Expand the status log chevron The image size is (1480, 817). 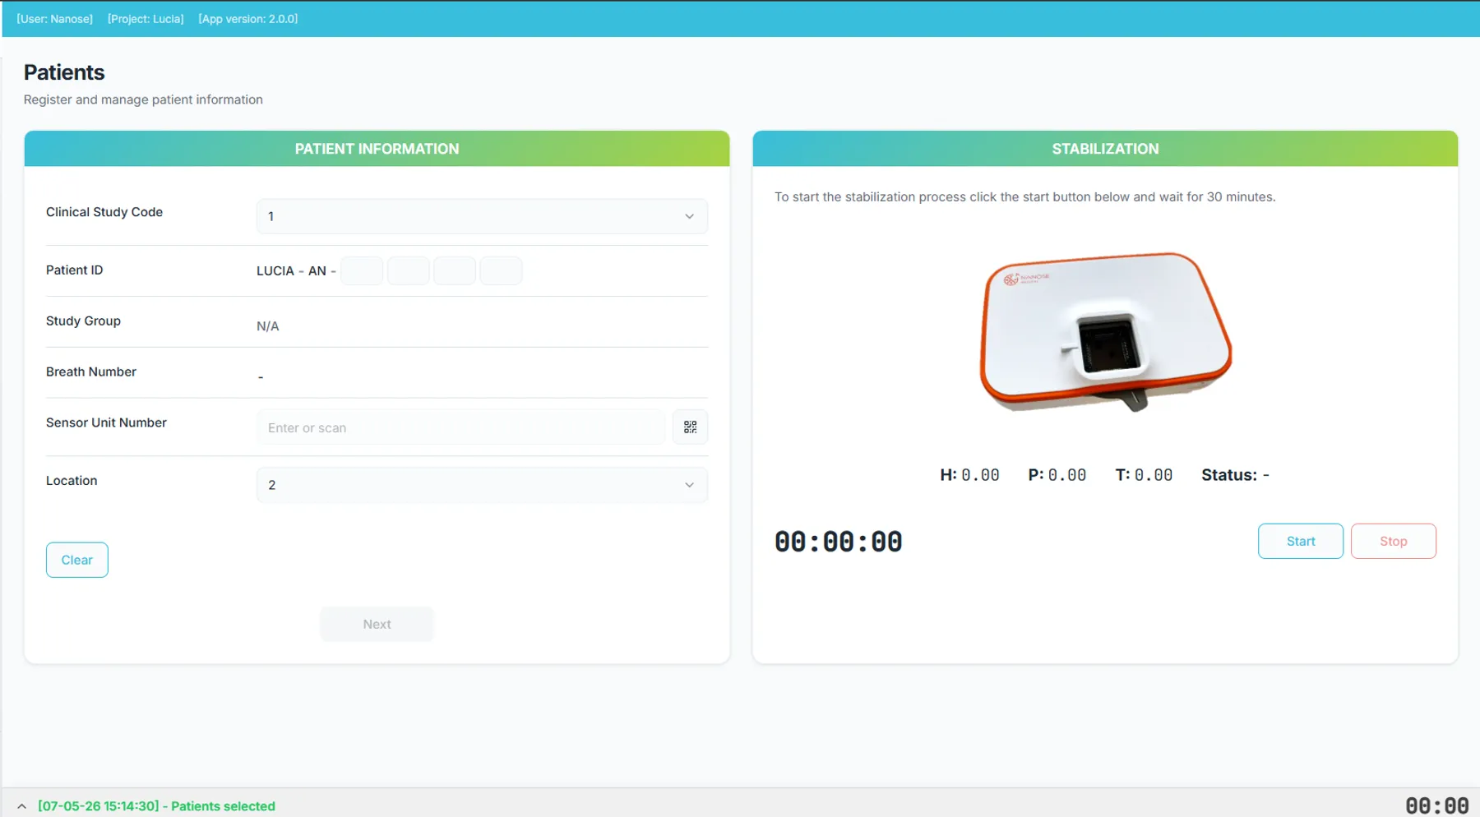click(21, 806)
